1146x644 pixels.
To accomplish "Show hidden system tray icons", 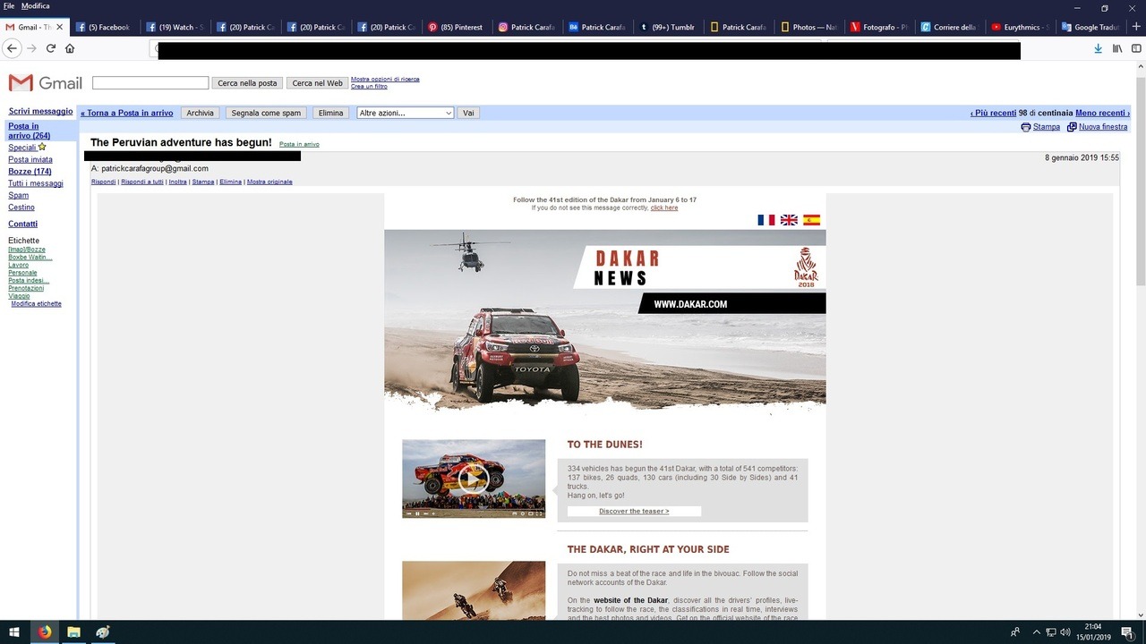I will (1036, 631).
